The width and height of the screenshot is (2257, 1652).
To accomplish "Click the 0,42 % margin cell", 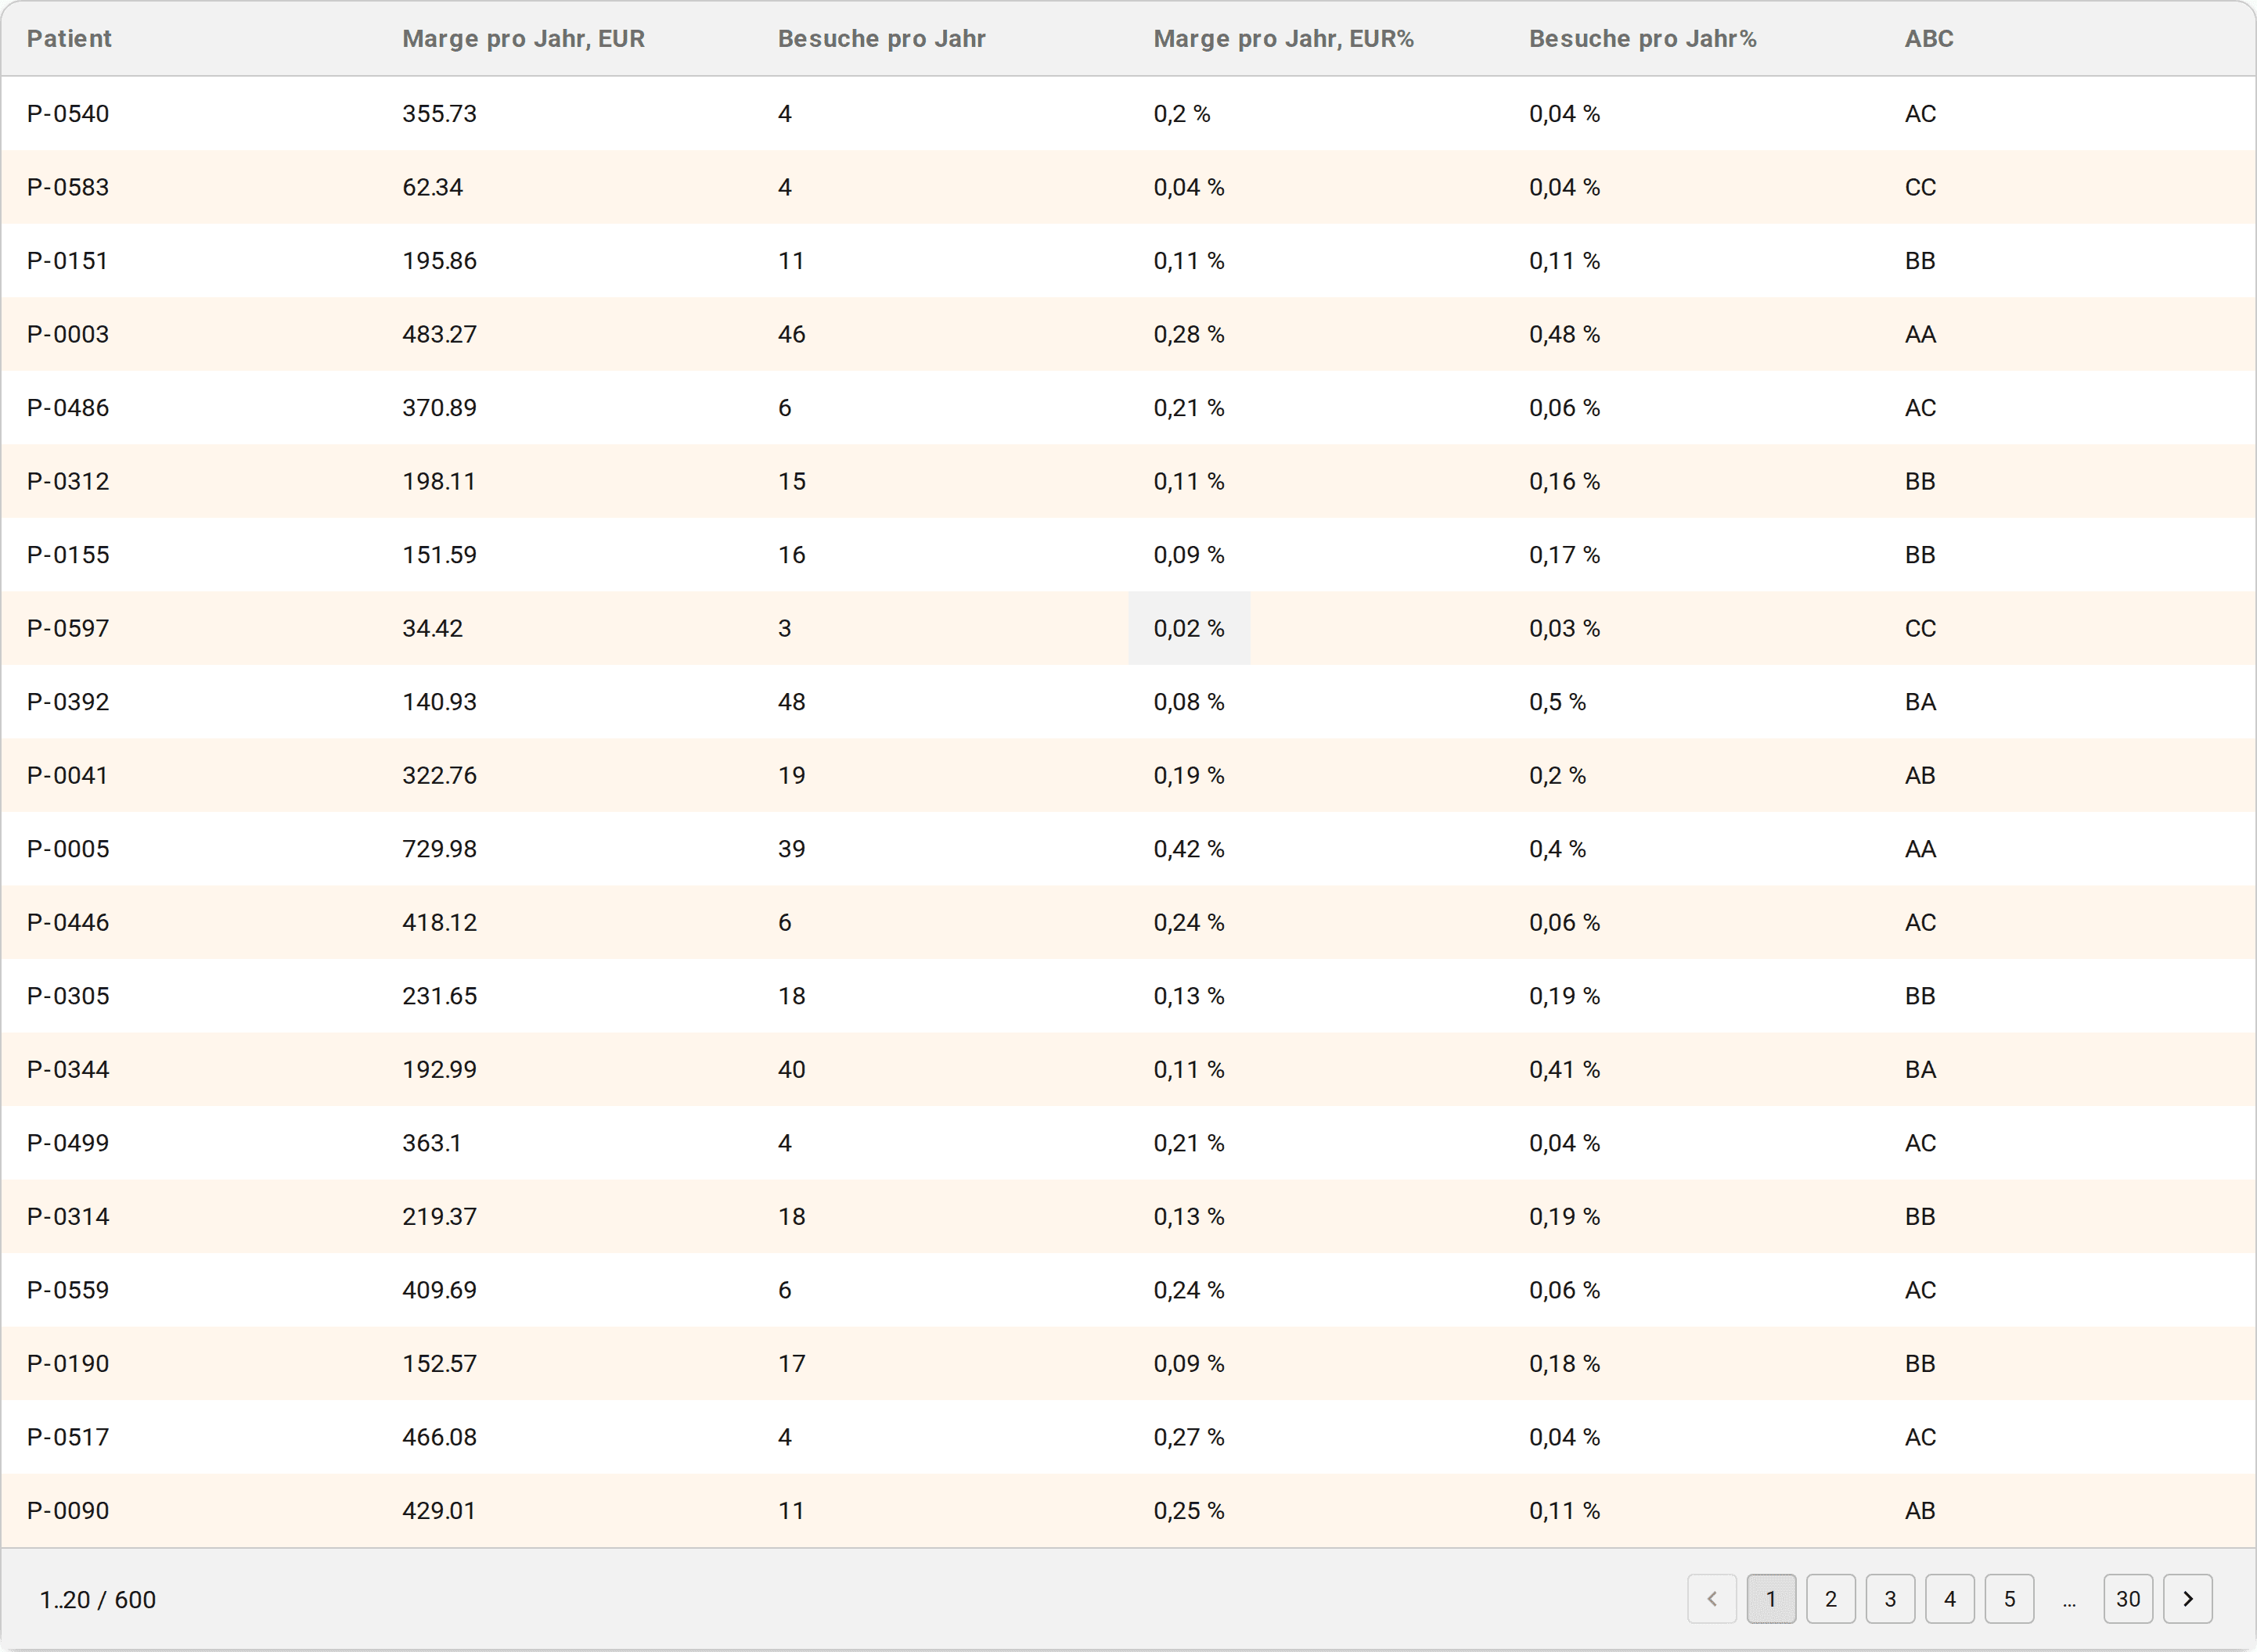I will 1189,849.
